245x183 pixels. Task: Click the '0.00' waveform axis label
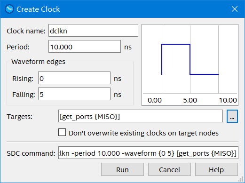155,100
